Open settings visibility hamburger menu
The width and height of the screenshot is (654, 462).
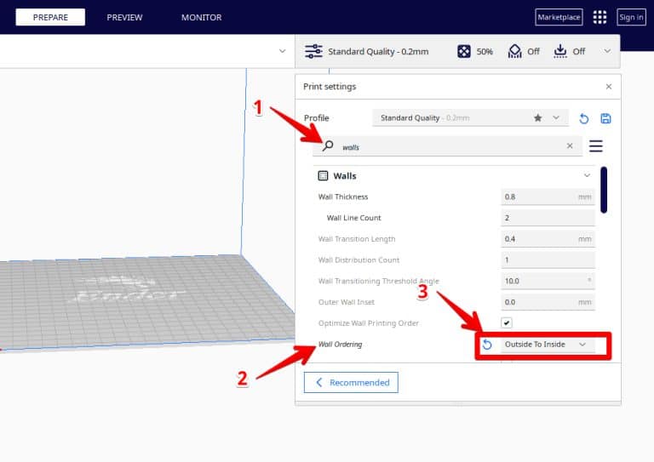point(596,146)
